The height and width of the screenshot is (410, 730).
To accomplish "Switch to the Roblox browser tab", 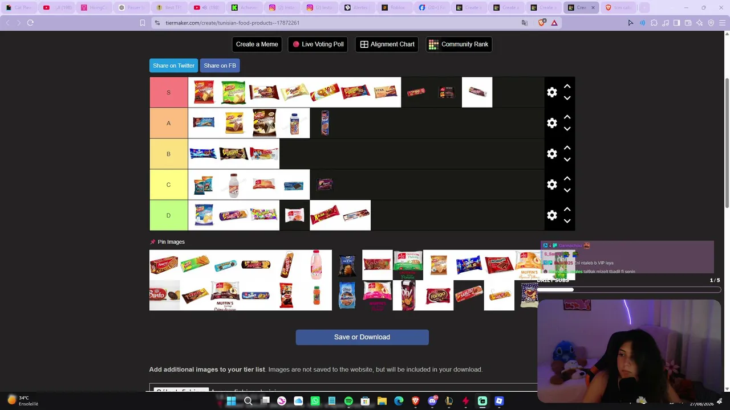I will [395, 7].
